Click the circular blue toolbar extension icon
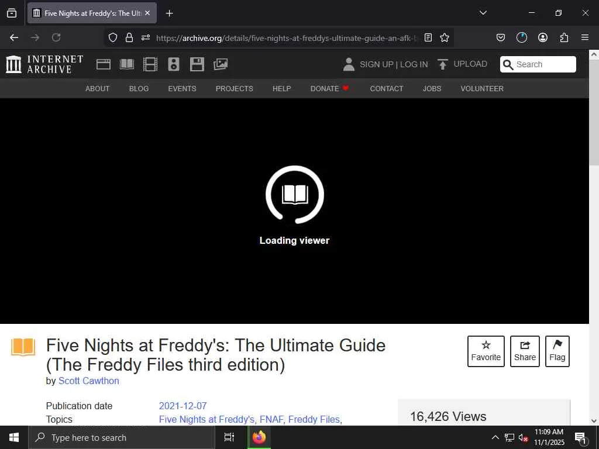Screen dimensions: 599x449 pos(521,37)
